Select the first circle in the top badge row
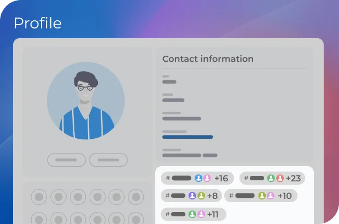The height and width of the screenshot is (224, 339). tap(38, 197)
